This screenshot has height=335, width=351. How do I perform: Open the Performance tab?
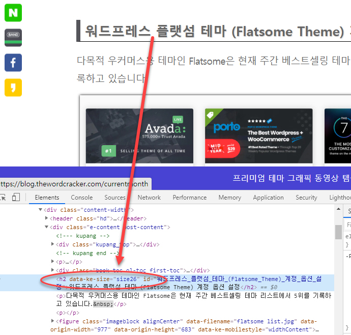tap(190, 198)
